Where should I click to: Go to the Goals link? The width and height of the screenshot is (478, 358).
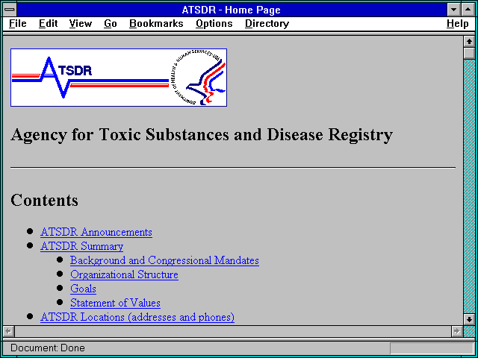point(83,289)
